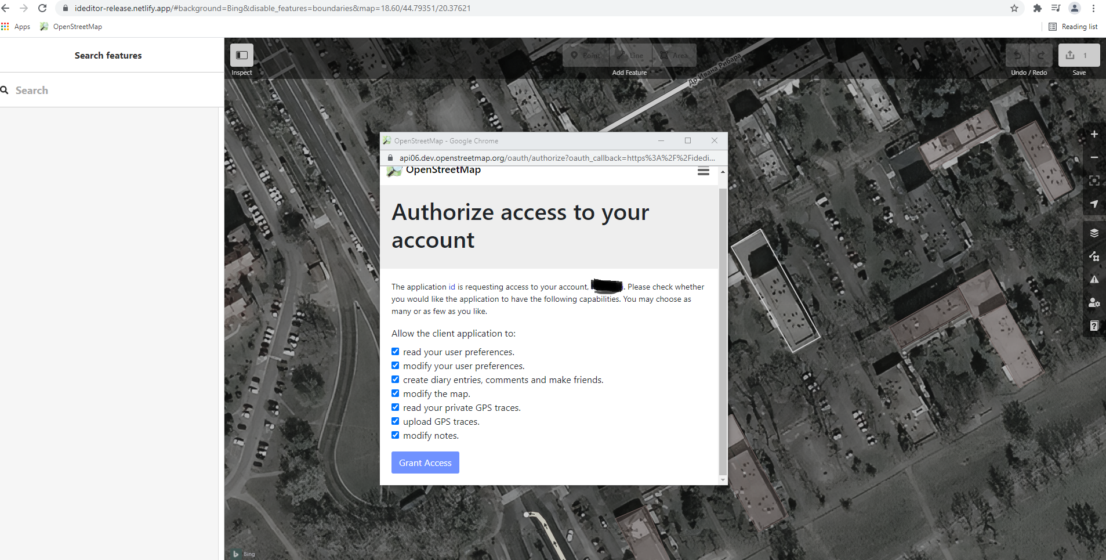
Task: Uncheck 'modify the map' permission
Action: coord(395,393)
